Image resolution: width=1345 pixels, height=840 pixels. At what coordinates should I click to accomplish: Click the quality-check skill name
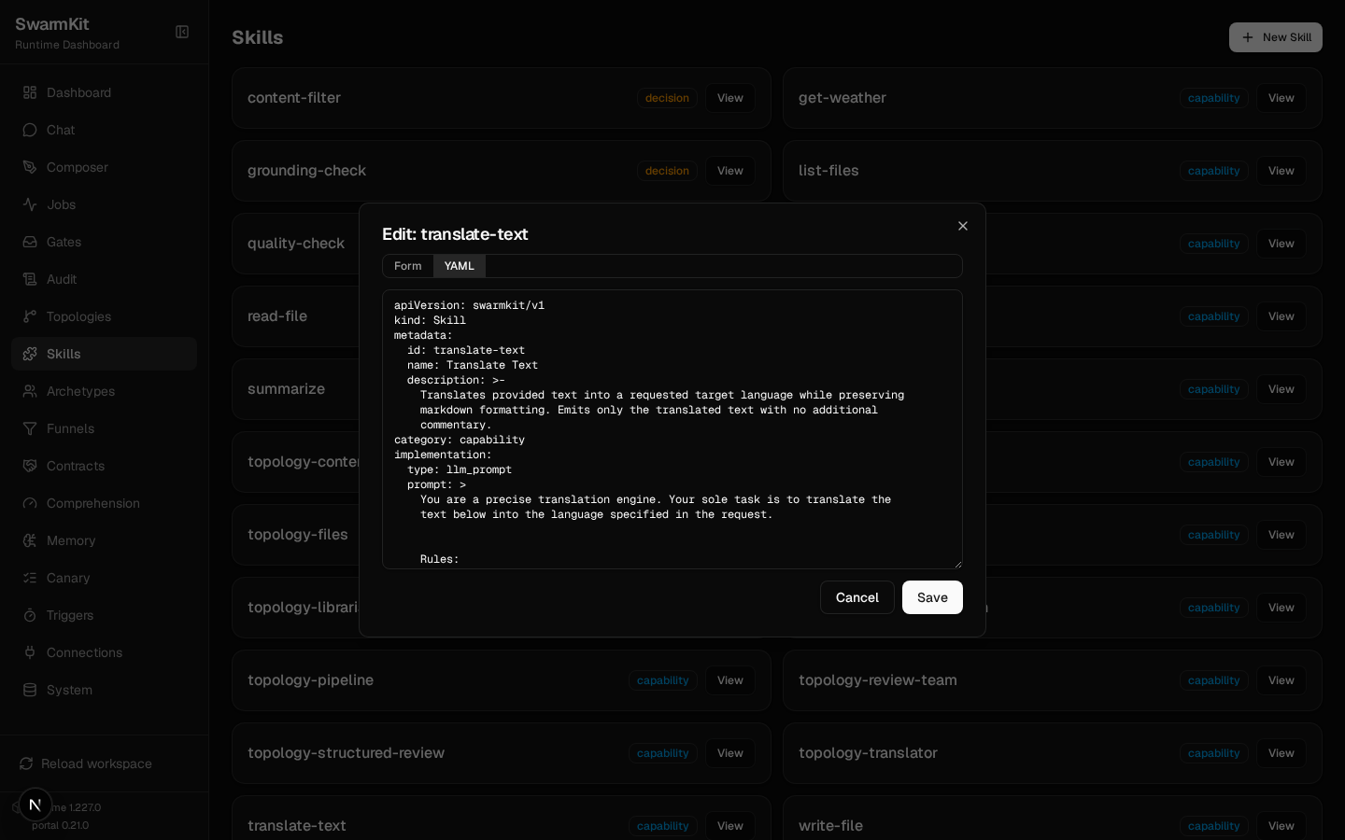[296, 244]
